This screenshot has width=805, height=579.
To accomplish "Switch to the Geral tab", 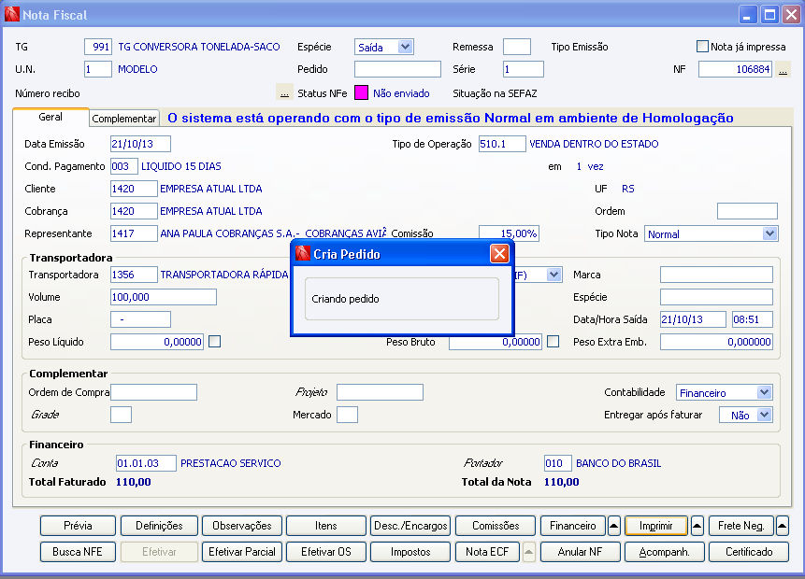I will coord(50,117).
